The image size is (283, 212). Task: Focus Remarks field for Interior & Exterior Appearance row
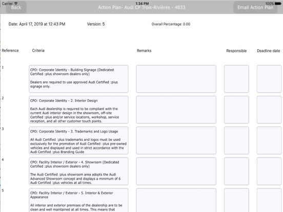point(176,200)
